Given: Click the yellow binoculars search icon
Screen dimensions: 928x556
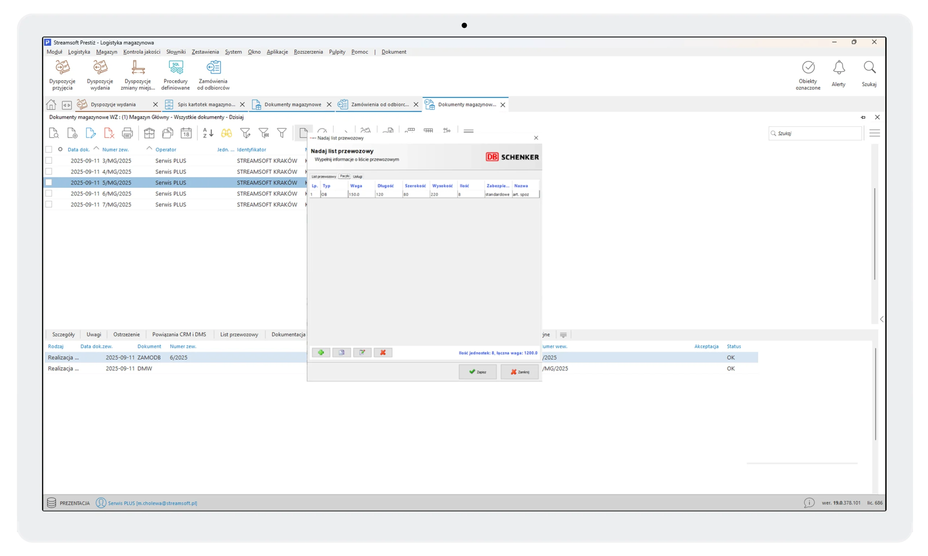Looking at the screenshot, I should coord(227,133).
